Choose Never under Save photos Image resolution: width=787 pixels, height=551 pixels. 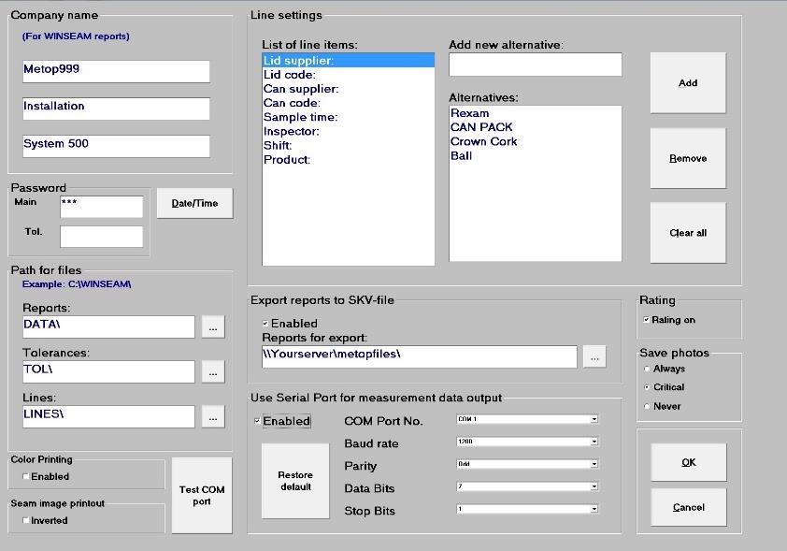click(646, 406)
